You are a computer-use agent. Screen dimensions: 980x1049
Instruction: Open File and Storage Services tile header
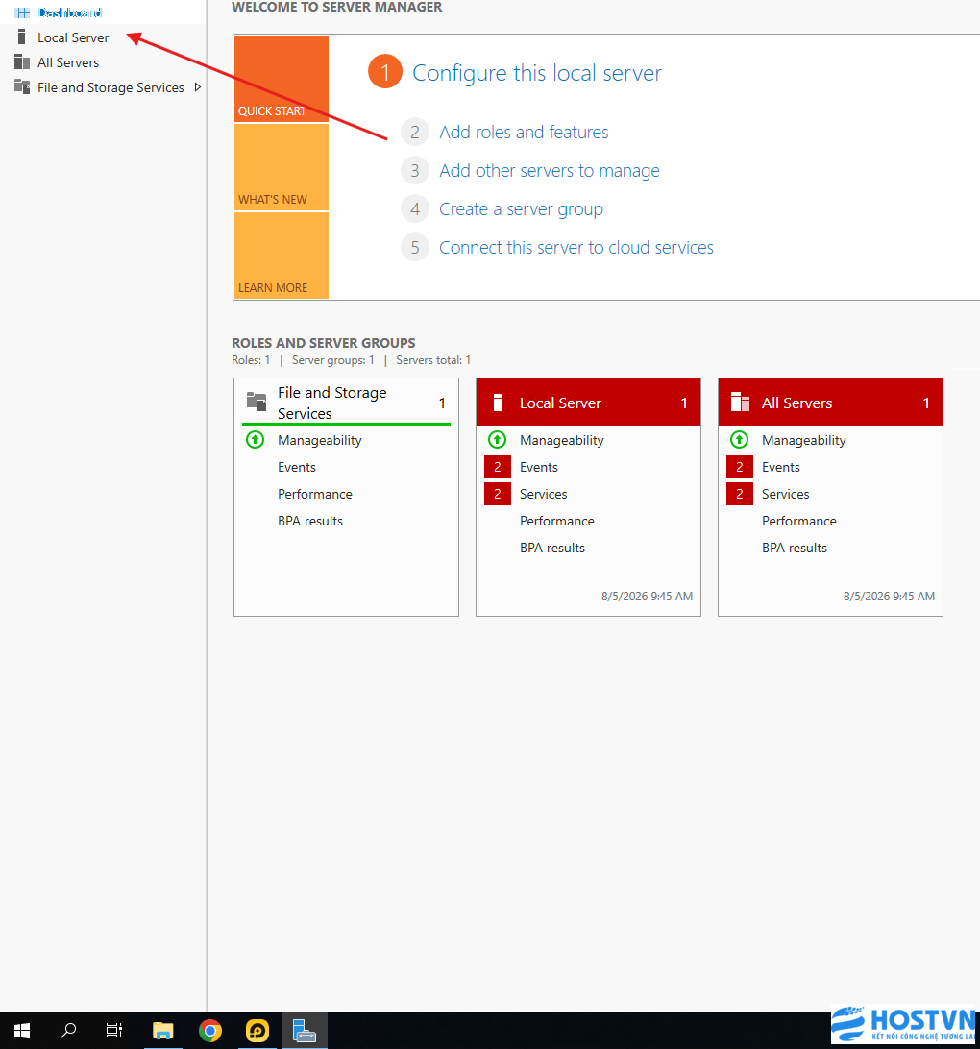[346, 403]
